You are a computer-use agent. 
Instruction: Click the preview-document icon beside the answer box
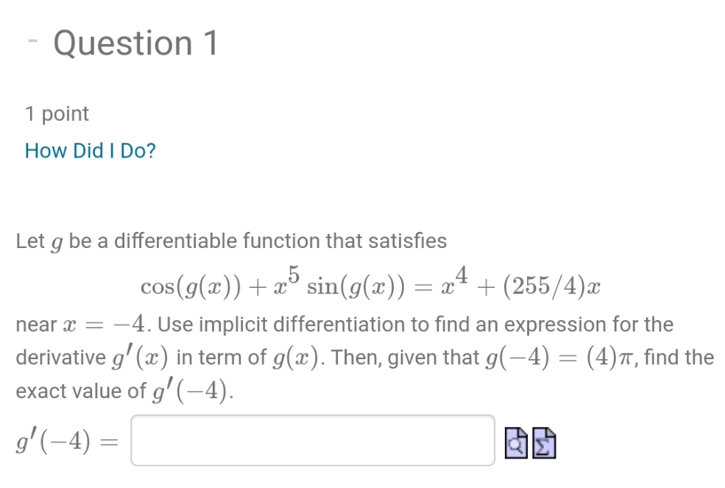(x=515, y=442)
